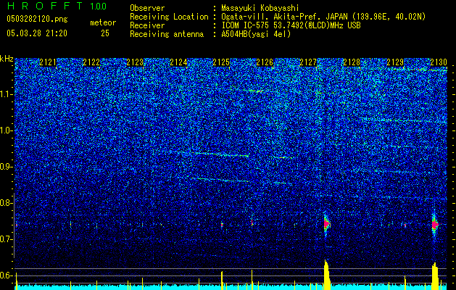Select the Ogata-vill. Akita-Pref. JAPAN location text
The height and width of the screenshot is (290, 456).
coord(323,17)
